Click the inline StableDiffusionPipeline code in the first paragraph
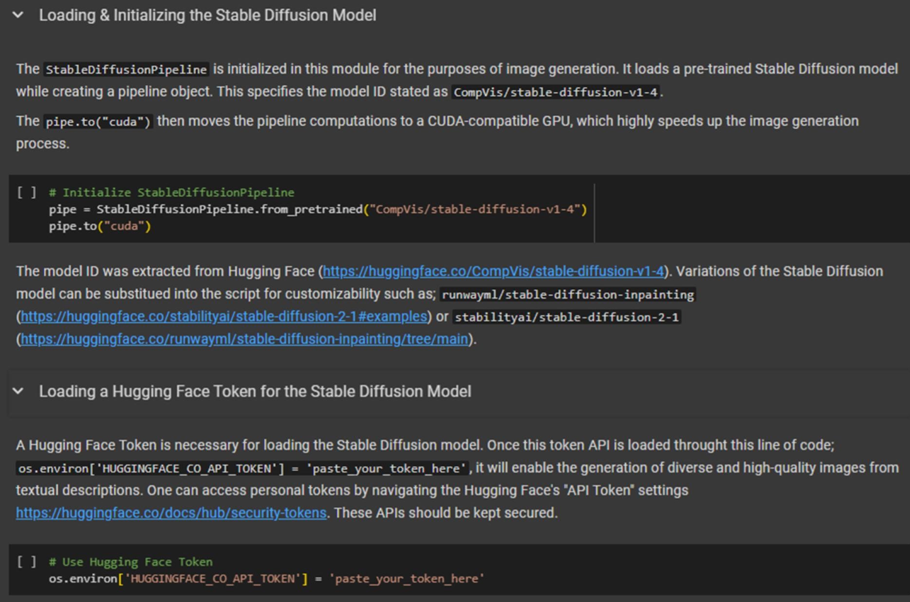Screen dimensions: 910x602 pyautogui.click(x=127, y=70)
